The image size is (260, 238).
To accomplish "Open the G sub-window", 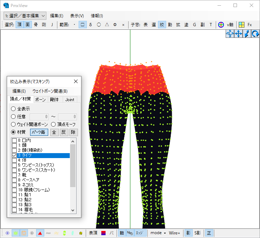I will tap(194, 25).
